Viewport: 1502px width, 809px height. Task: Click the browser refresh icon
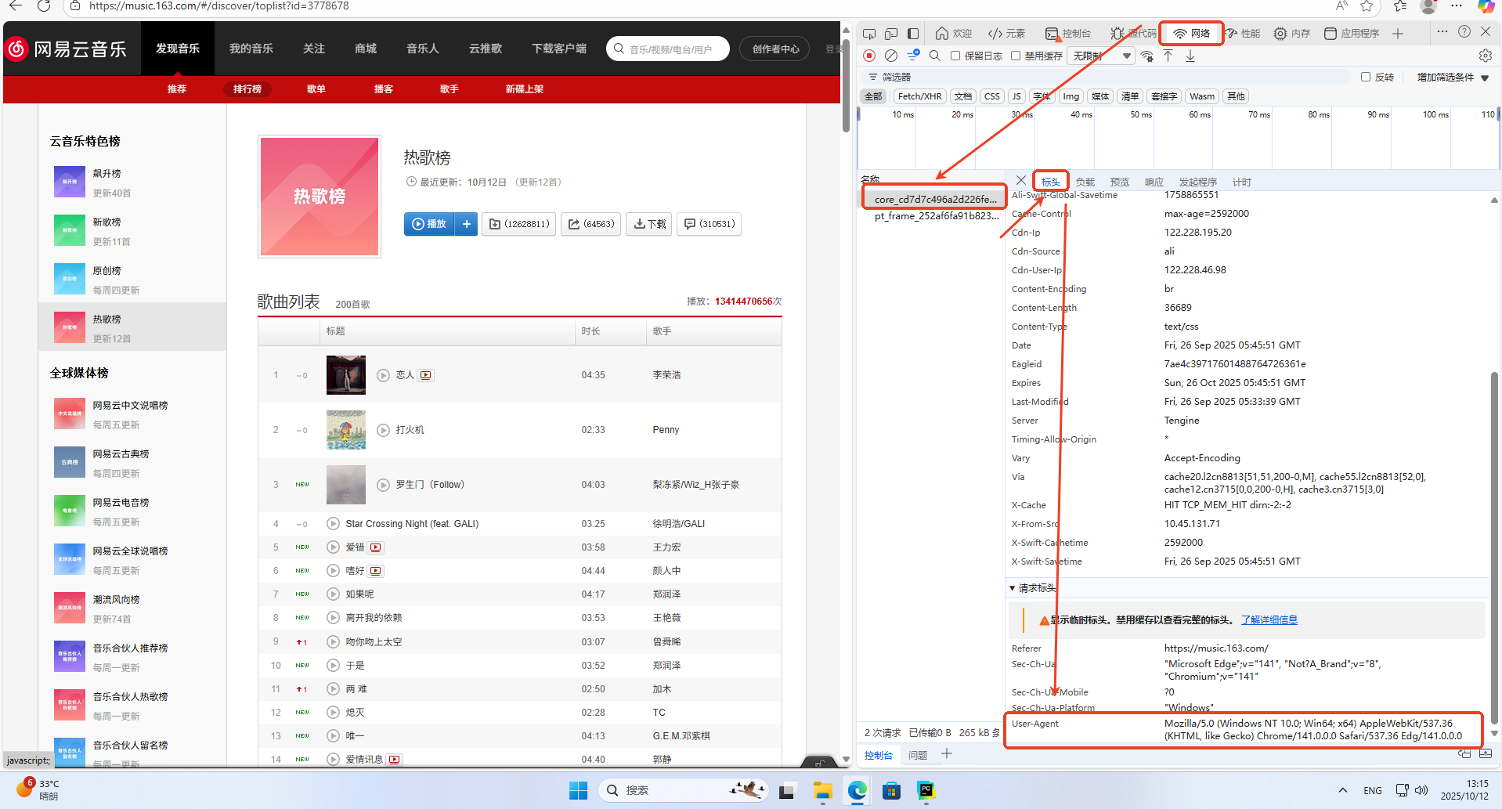(x=44, y=6)
